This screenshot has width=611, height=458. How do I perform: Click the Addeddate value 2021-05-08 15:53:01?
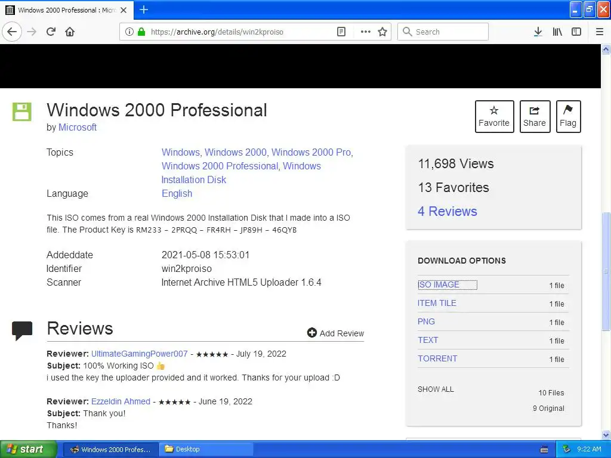pos(205,255)
